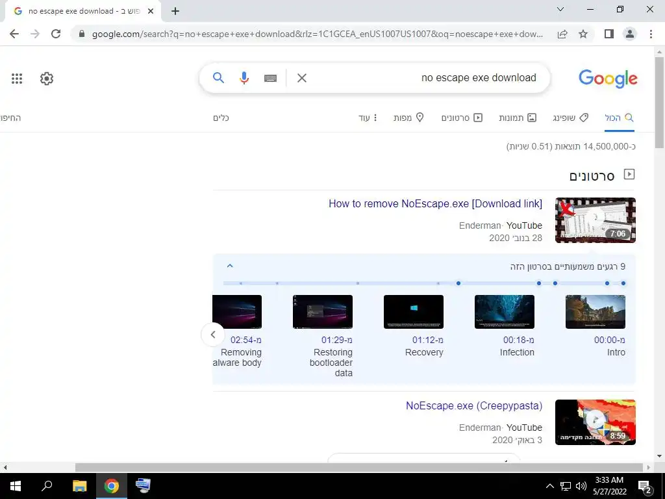Go back with the browser arrow
The image size is (665, 499).
pos(14,34)
